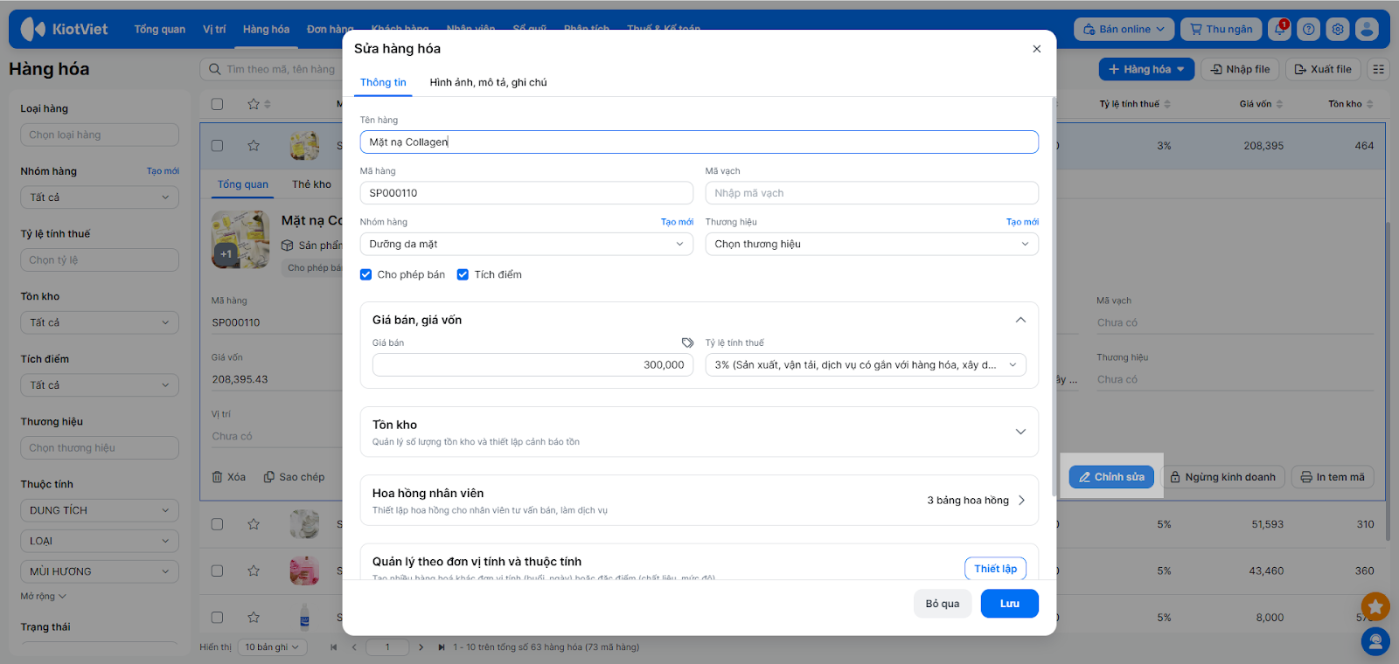The height and width of the screenshot is (664, 1399).
Task: Star the product row priced 8,000
Action: click(x=254, y=617)
